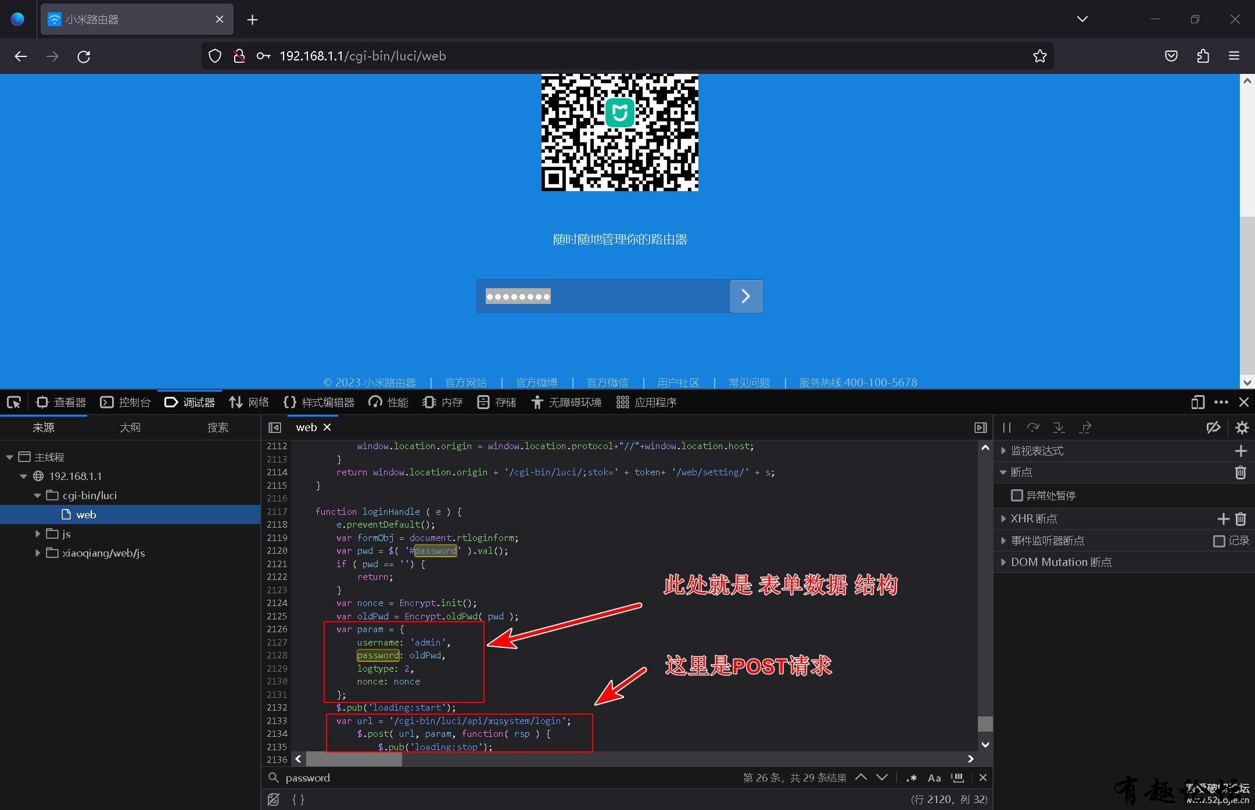Toggle case sensitive Aa option
1255x810 pixels.
click(x=934, y=777)
